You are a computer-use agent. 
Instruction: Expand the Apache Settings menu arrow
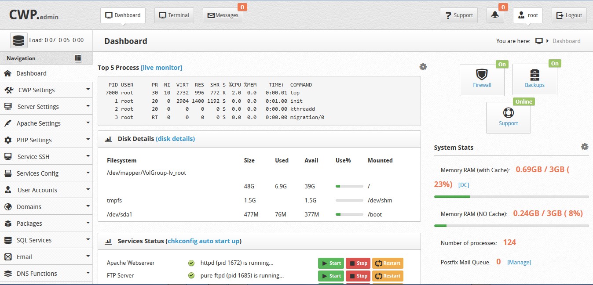88,123
